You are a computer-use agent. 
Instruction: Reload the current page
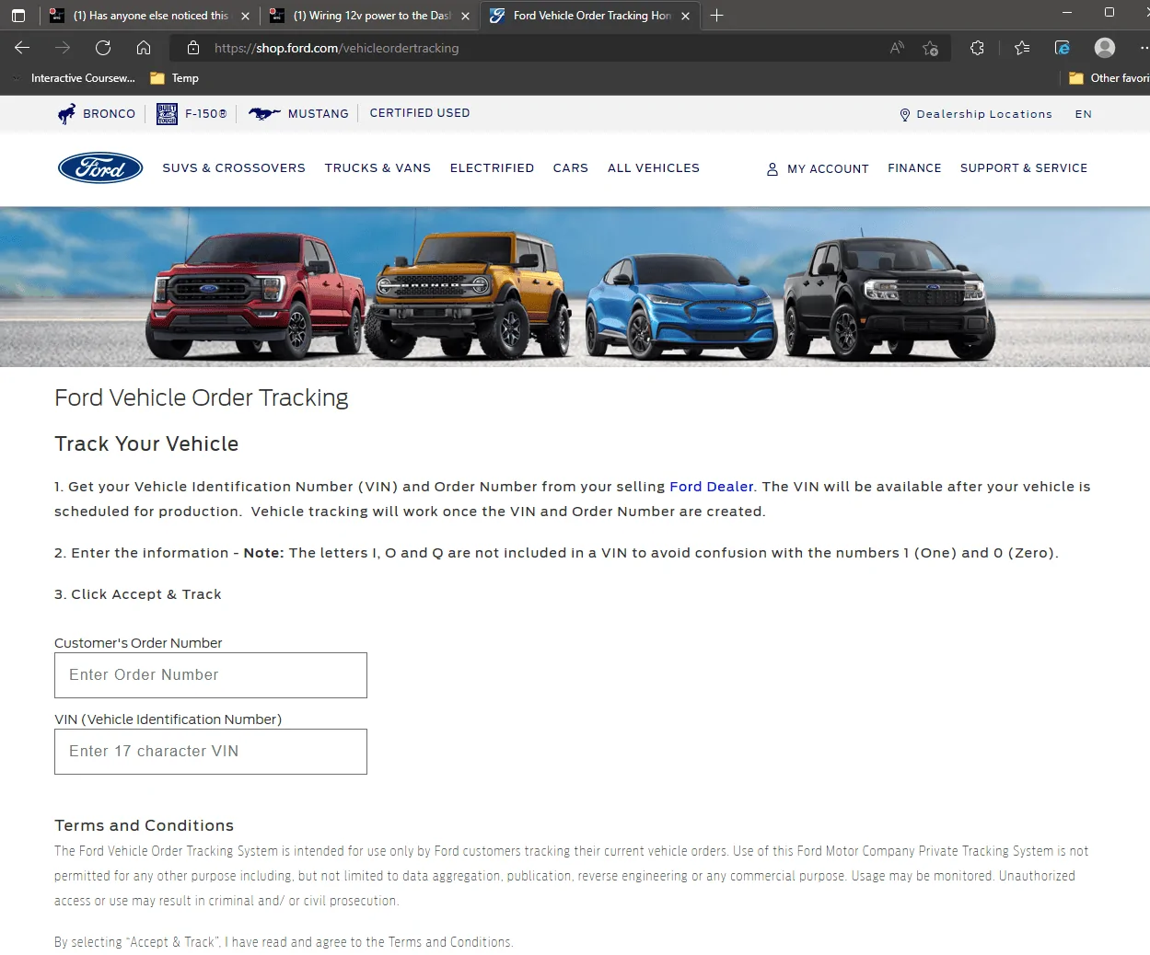coord(103,48)
